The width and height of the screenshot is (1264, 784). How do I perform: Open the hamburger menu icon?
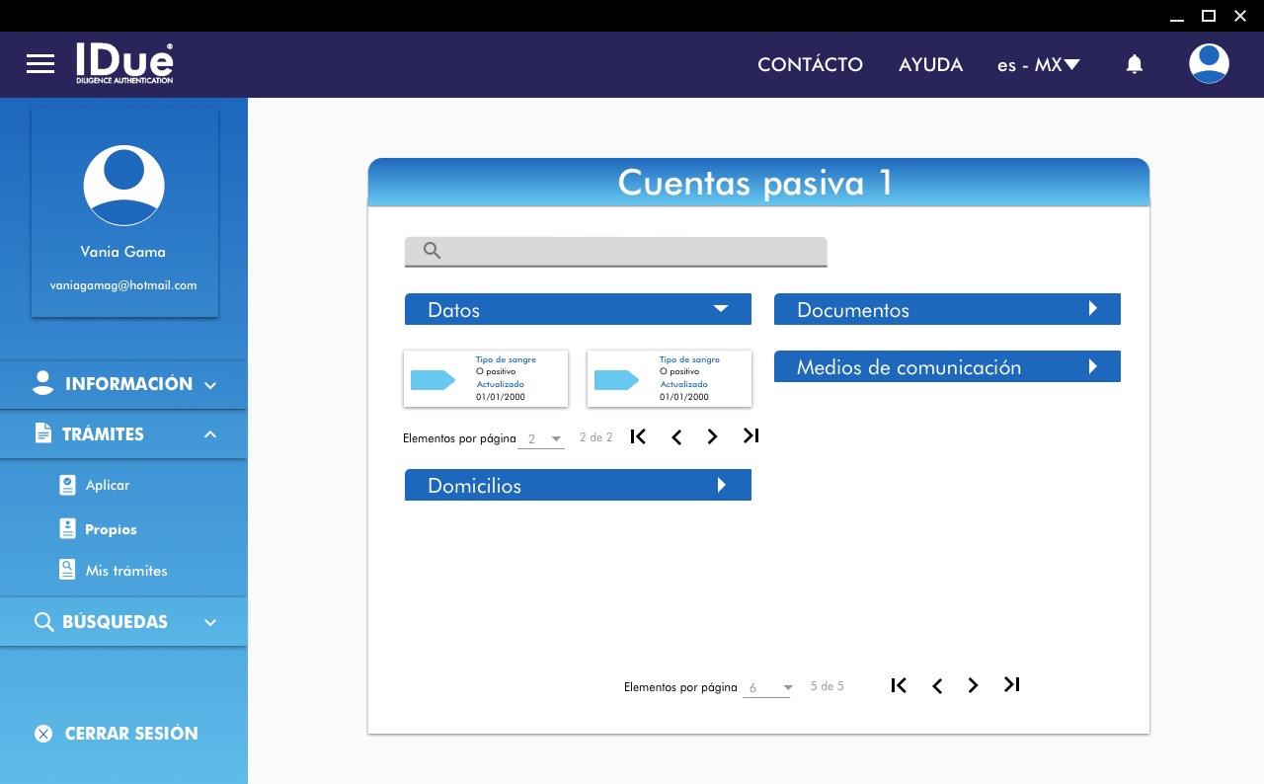[x=40, y=64]
